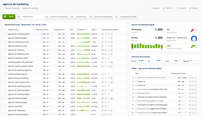Click the Exportar download icon

tap(164, 8)
